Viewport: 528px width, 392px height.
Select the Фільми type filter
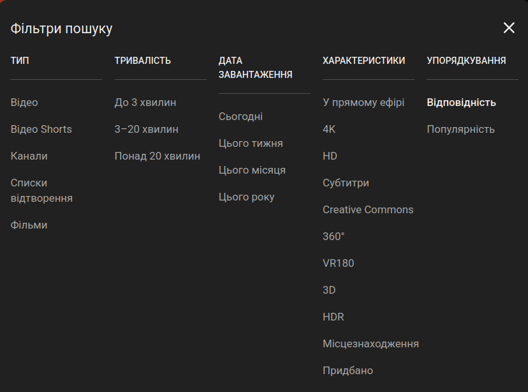pos(29,225)
